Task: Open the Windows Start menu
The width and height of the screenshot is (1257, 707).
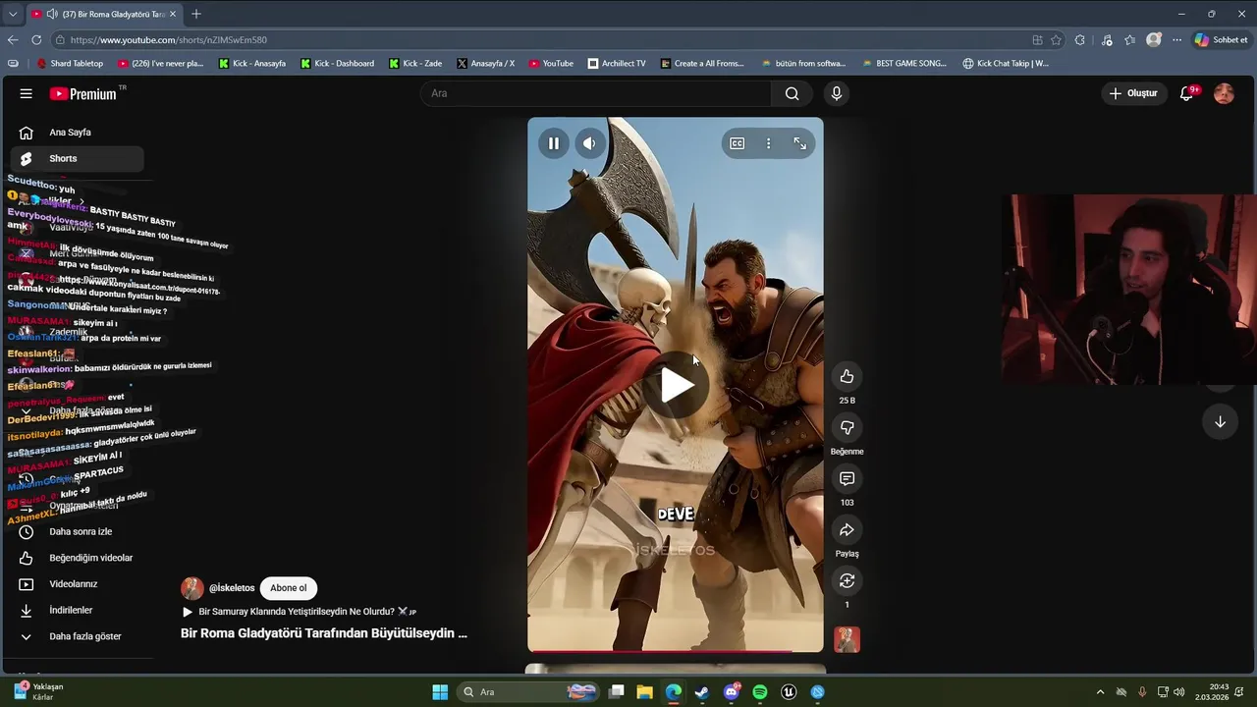Action: [x=440, y=692]
